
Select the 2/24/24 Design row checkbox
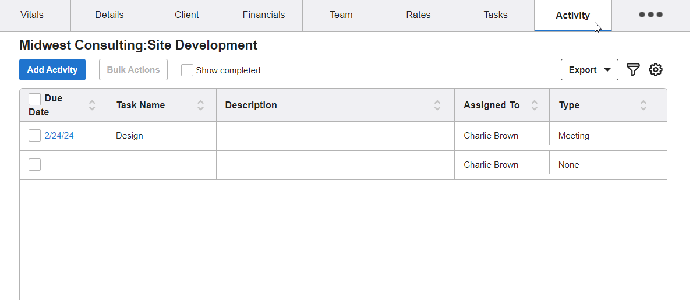[x=35, y=136]
